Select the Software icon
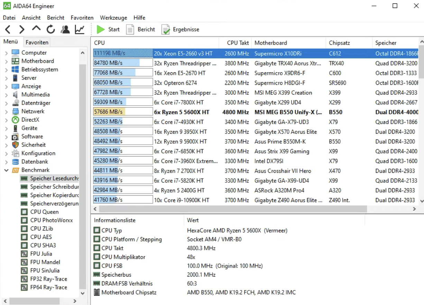 pyautogui.click(x=16, y=136)
